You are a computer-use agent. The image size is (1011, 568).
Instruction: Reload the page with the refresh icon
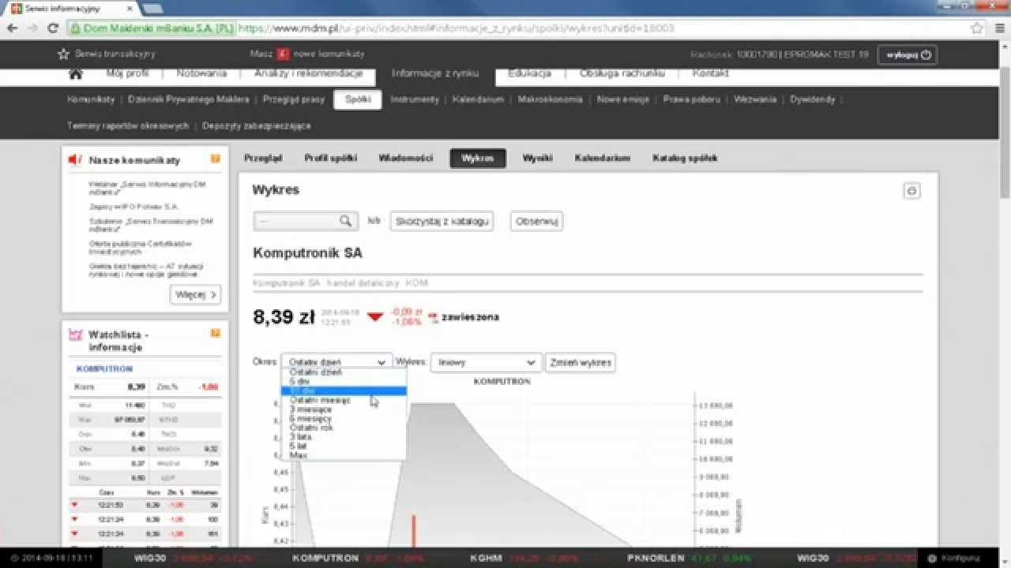(53, 28)
